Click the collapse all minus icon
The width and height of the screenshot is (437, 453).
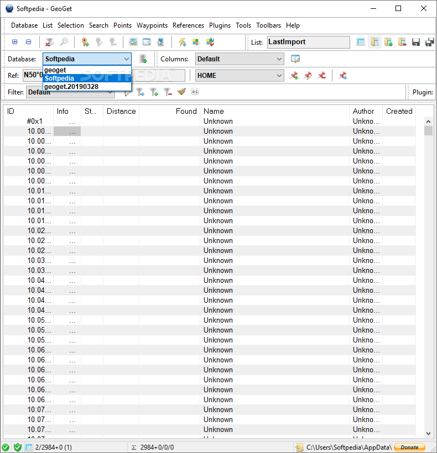[28, 42]
